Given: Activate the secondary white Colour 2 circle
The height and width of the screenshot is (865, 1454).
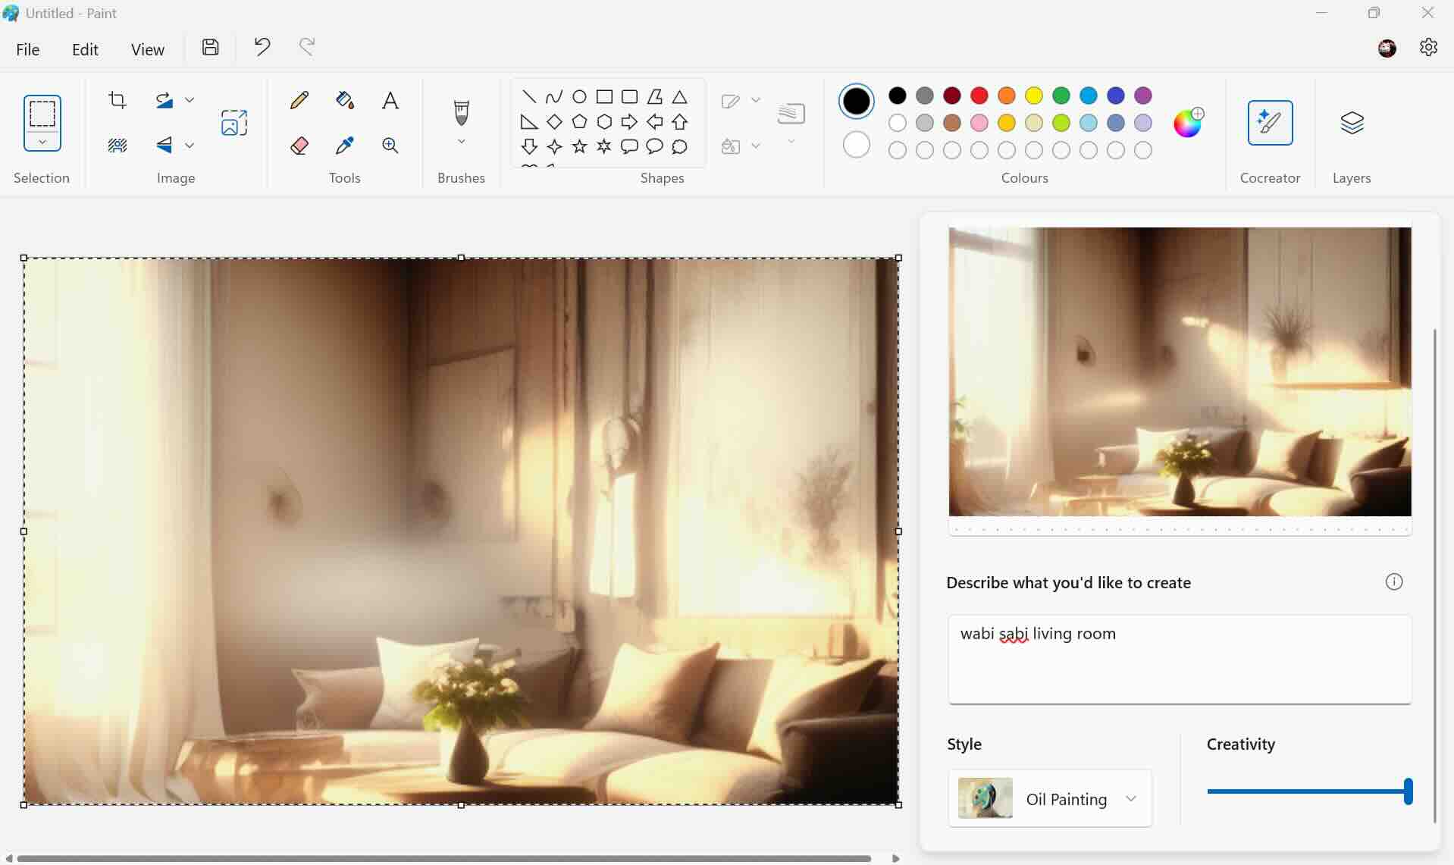Looking at the screenshot, I should click(x=857, y=144).
